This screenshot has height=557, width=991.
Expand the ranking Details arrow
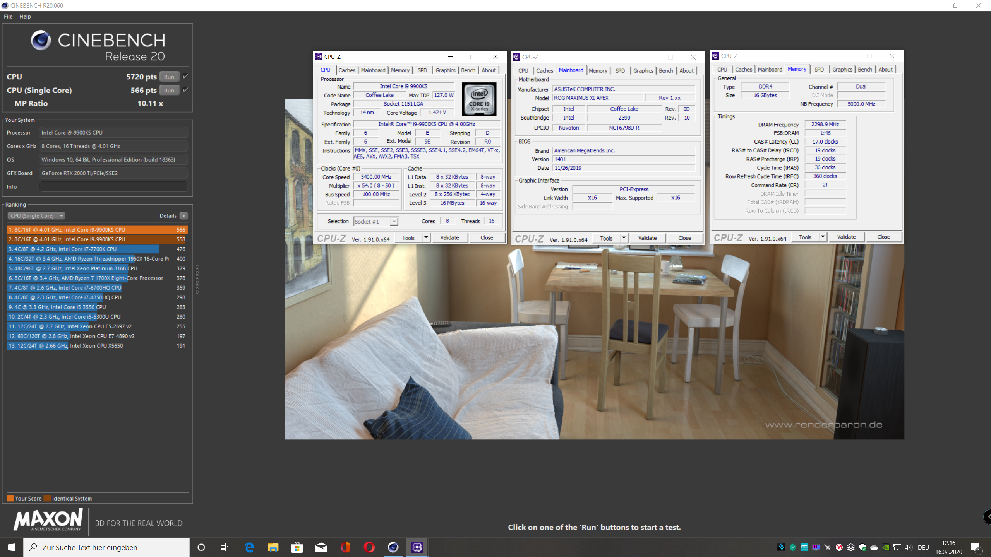184,215
